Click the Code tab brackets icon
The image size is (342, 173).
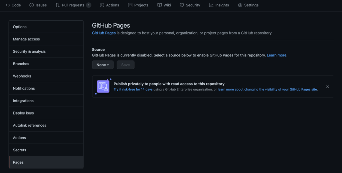[8, 5]
